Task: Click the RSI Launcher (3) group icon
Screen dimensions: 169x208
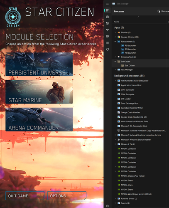Action: (119, 42)
